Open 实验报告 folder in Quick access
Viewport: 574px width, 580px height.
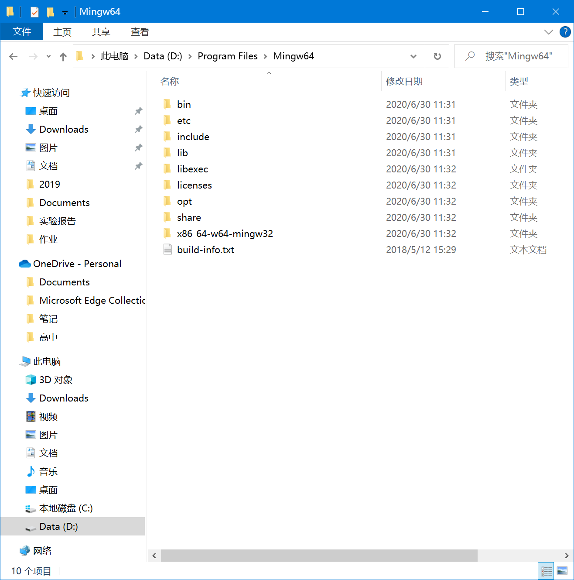57,221
